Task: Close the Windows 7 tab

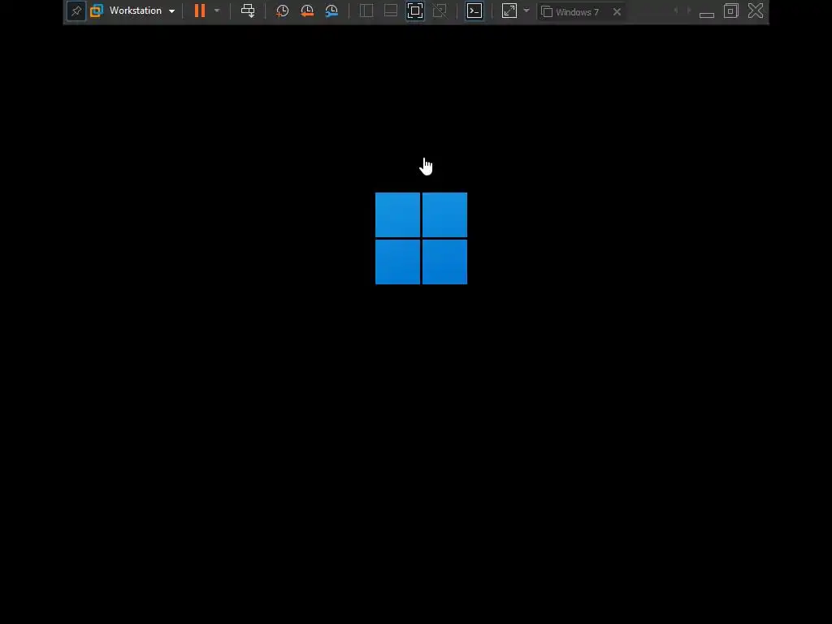Action: (617, 11)
